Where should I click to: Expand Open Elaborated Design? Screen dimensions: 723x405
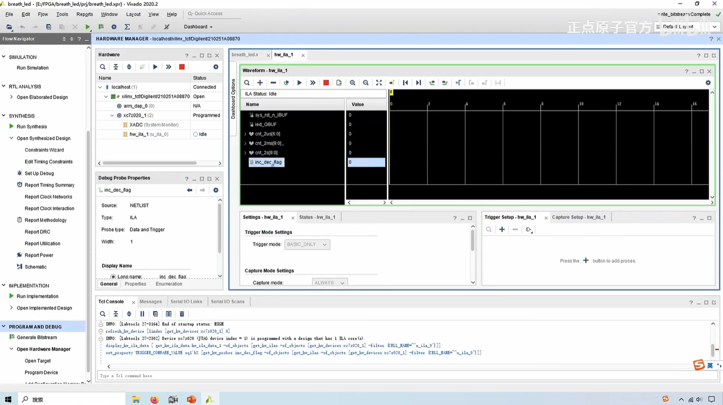coord(11,97)
